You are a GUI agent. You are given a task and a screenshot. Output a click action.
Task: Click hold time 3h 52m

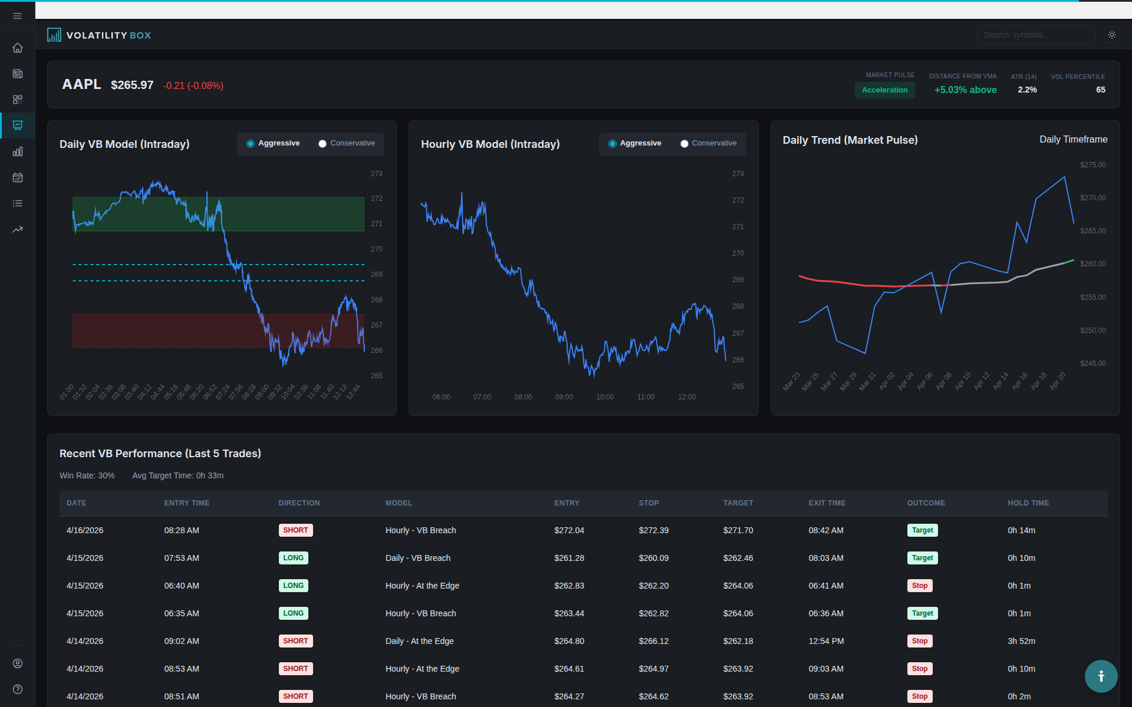click(x=1021, y=641)
